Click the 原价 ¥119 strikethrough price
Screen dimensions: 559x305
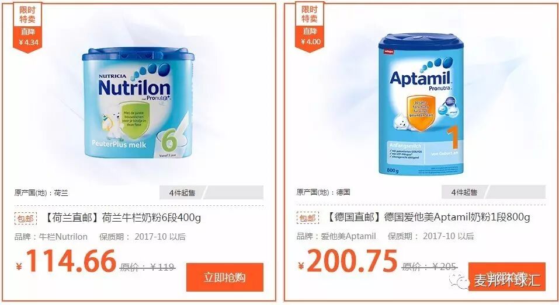(148, 267)
